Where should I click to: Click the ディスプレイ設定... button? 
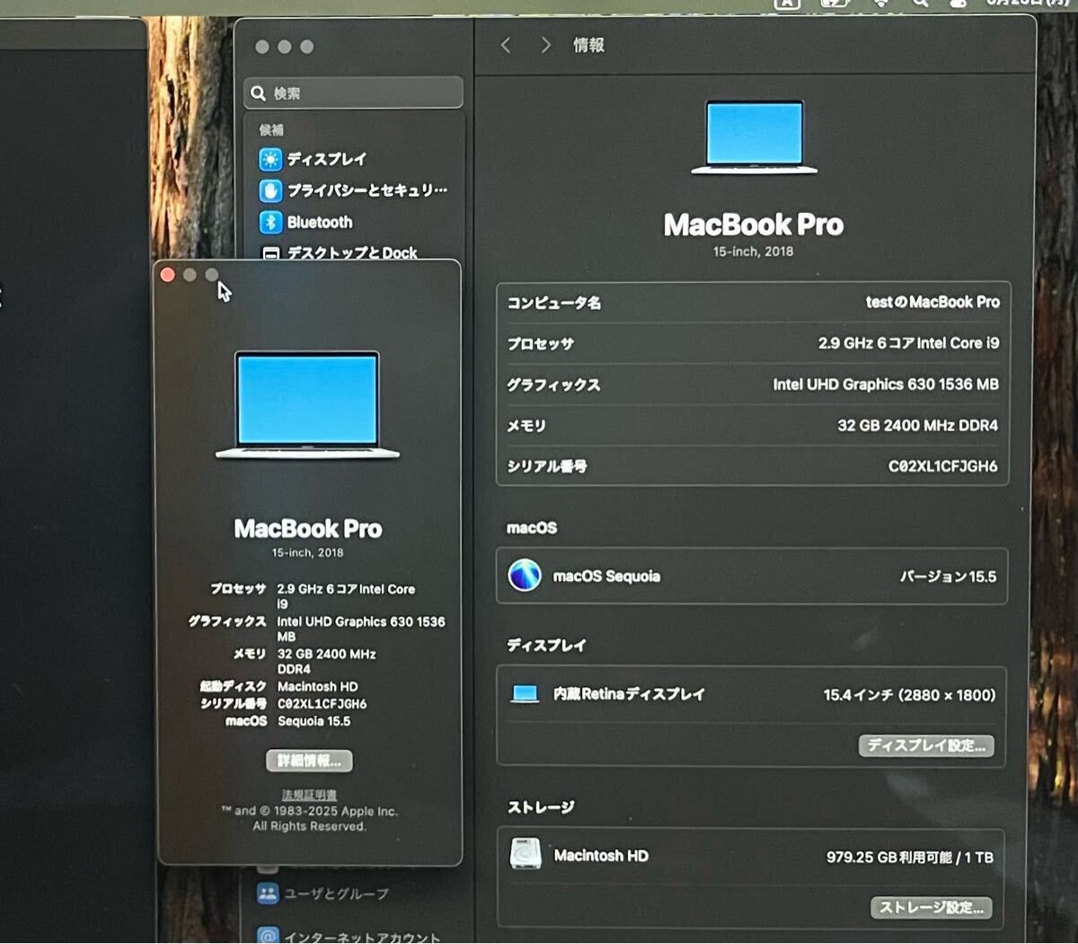[x=926, y=745]
